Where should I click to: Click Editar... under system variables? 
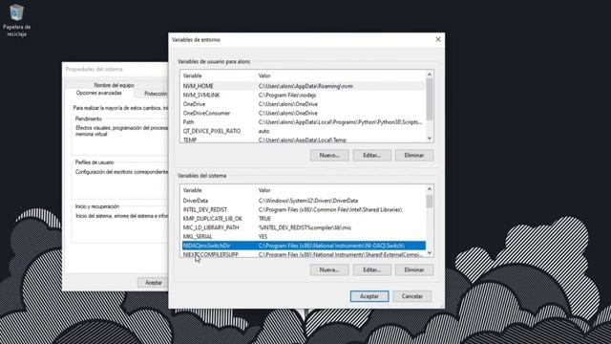(371, 269)
